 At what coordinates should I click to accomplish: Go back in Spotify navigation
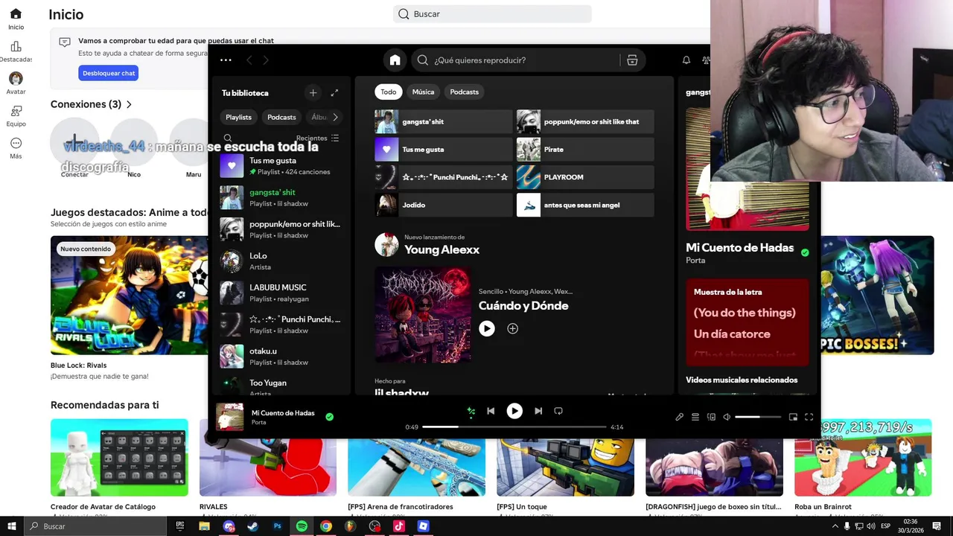(x=249, y=60)
